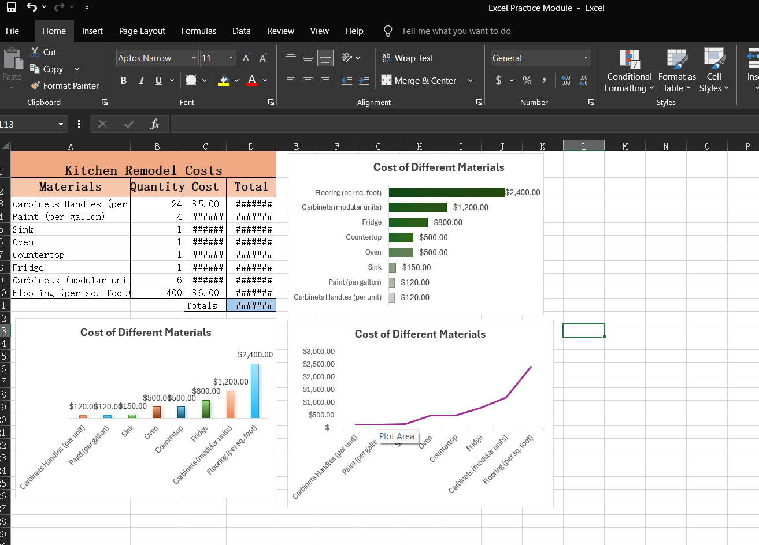Switch to the Formulas tab

click(x=199, y=31)
